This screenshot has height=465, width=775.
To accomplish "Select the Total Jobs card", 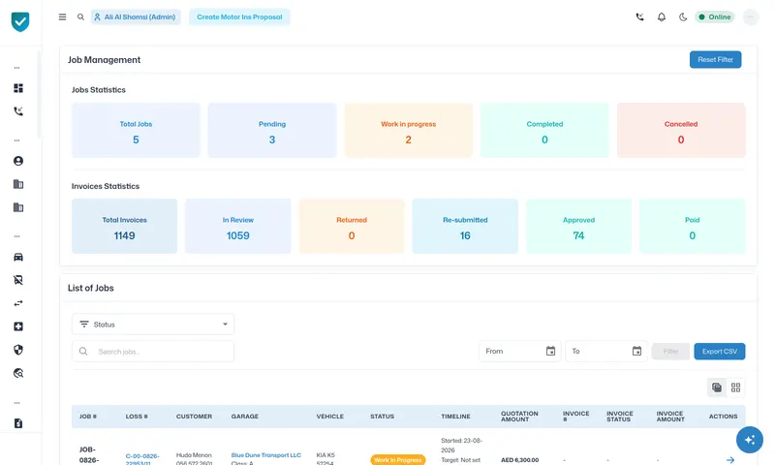I will click(136, 131).
